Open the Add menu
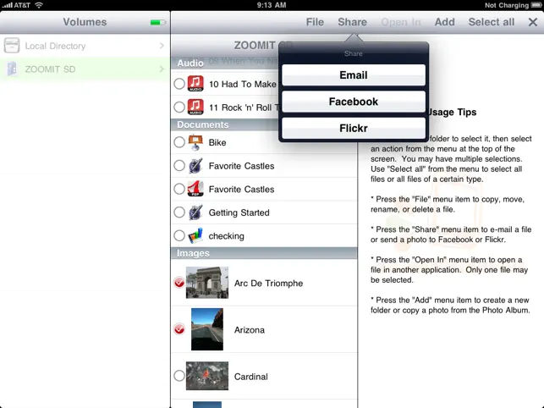Screen dimensions: 544x408 point(444,22)
